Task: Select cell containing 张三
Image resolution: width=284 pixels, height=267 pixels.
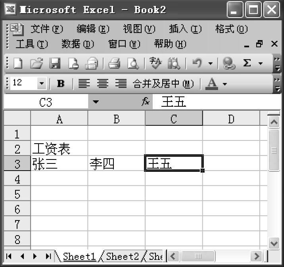Action: pos(59,163)
